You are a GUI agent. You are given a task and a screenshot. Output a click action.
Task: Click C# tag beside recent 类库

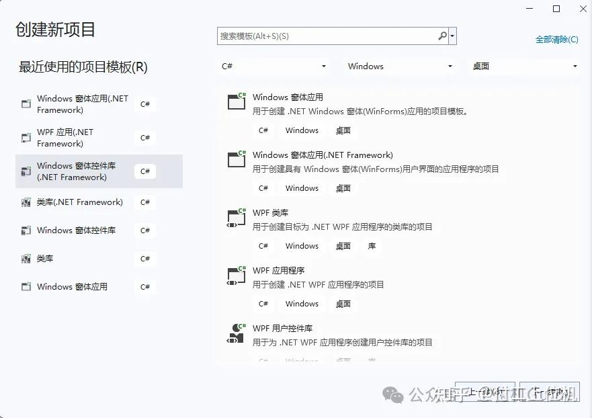[x=145, y=259]
